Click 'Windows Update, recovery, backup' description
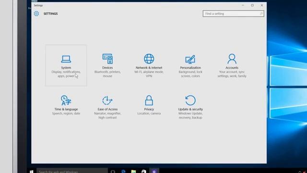The image size is (307, 173). [x=190, y=115]
